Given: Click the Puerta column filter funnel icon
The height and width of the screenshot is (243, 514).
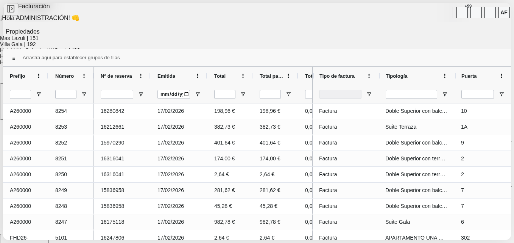Looking at the screenshot, I should click(502, 94).
